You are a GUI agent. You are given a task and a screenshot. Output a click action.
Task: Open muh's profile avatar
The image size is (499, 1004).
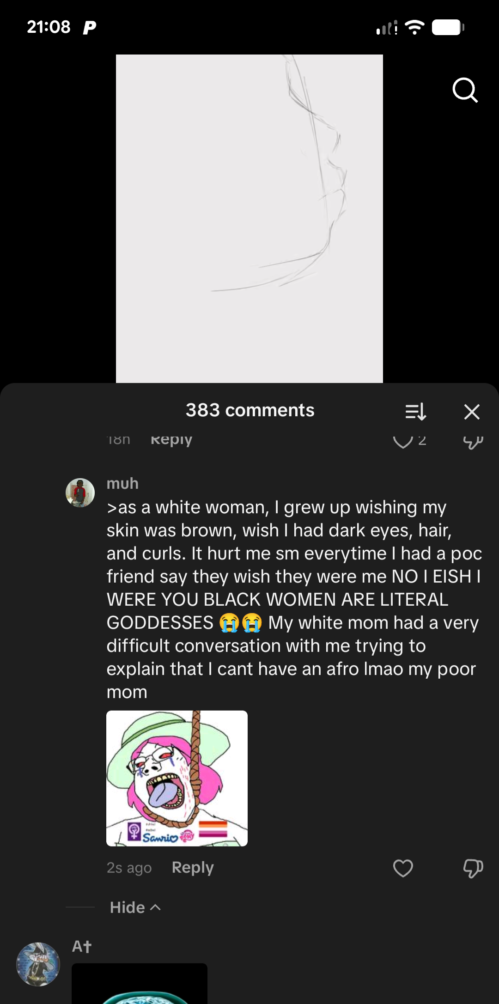pyautogui.click(x=80, y=493)
